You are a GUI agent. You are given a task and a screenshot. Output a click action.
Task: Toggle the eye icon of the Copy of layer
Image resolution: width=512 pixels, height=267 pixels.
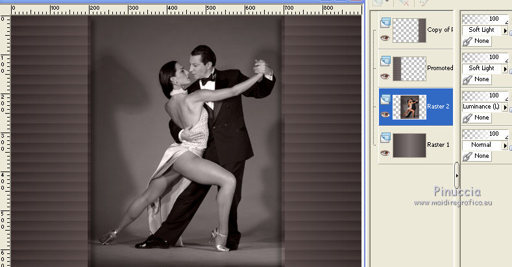click(385, 38)
